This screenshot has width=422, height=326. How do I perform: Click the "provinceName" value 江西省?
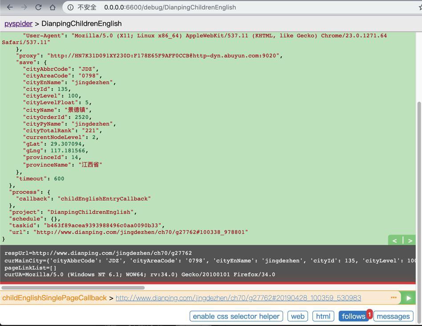(90, 165)
